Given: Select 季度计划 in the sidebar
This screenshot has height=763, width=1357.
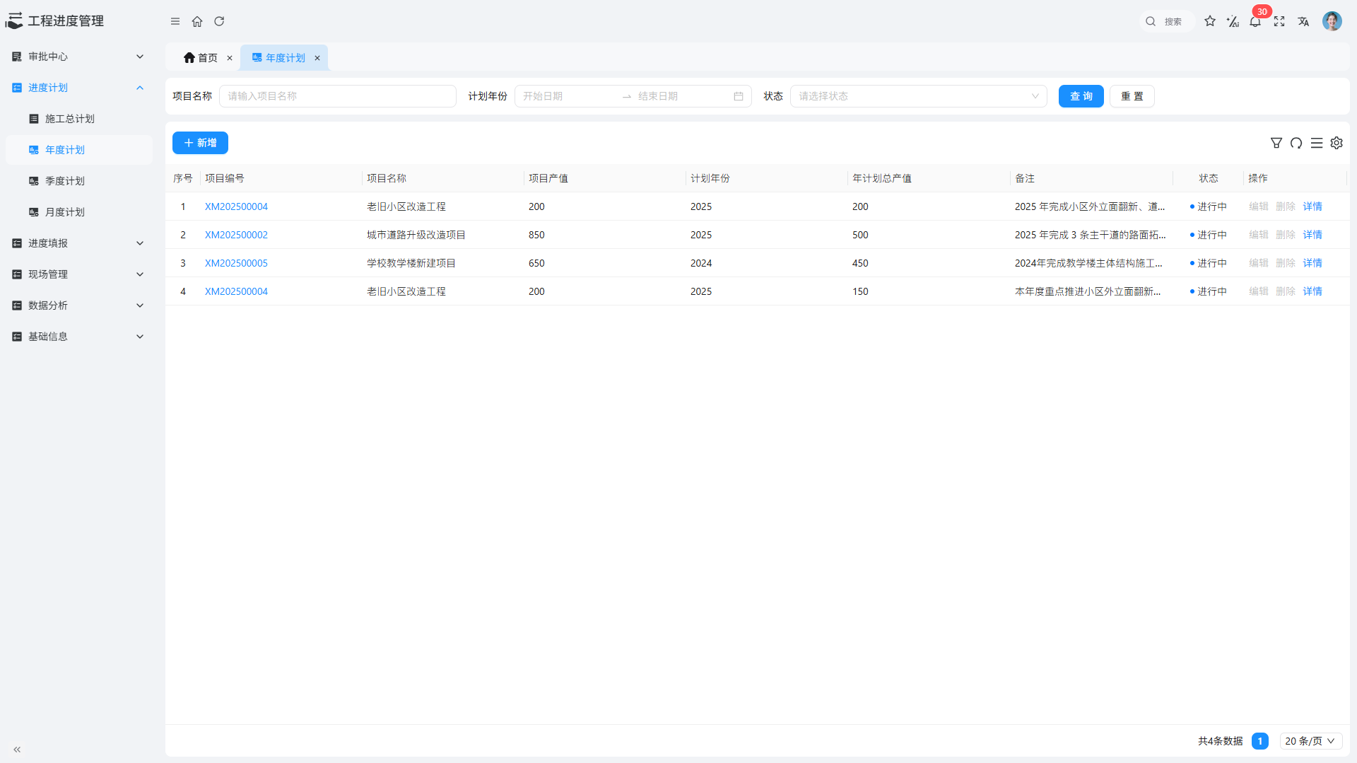Looking at the screenshot, I should coord(65,181).
